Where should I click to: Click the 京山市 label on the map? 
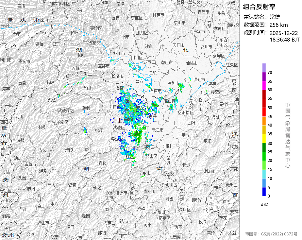coord(179,23)
